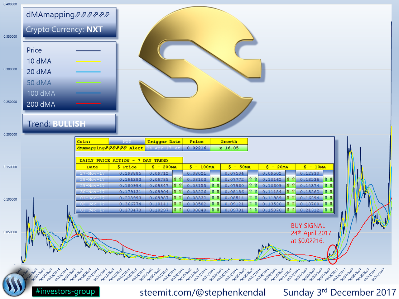Screen dimensions: 399x299
Task: Click the 0.10297 200MA value
Action: [159, 210]
